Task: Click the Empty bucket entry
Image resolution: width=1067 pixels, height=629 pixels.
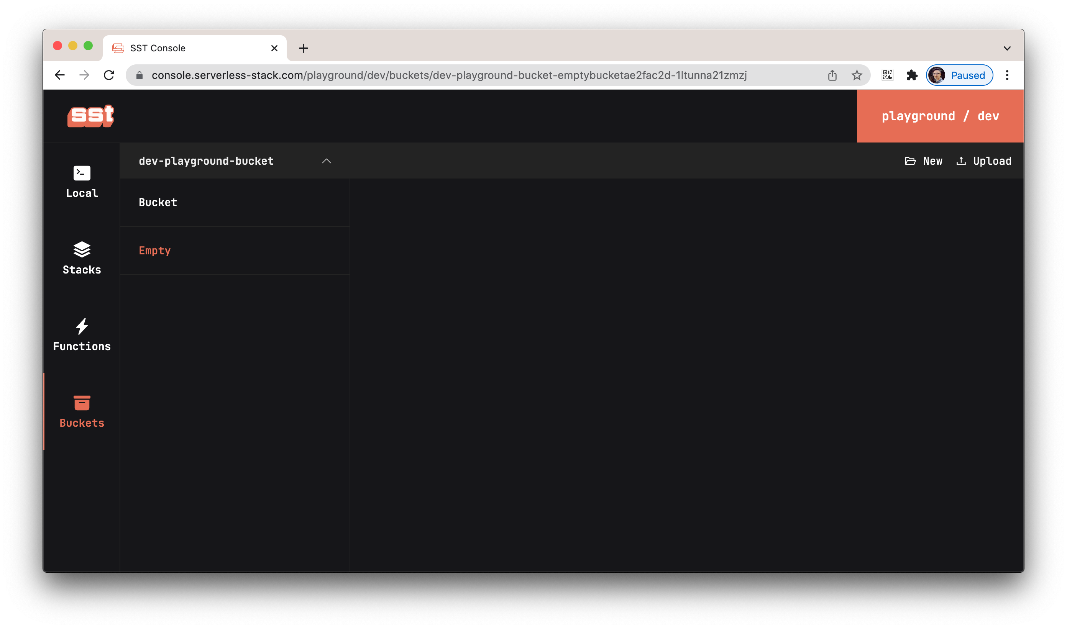Action: (x=235, y=251)
